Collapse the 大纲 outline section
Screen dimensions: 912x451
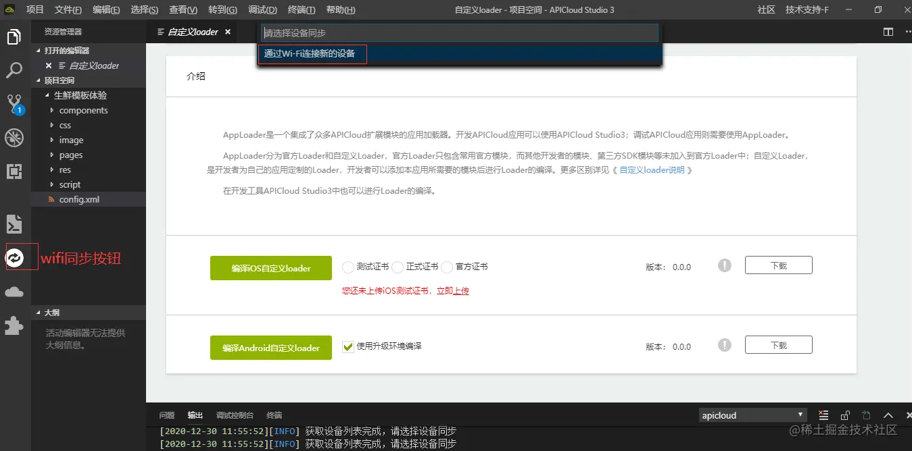(39, 313)
